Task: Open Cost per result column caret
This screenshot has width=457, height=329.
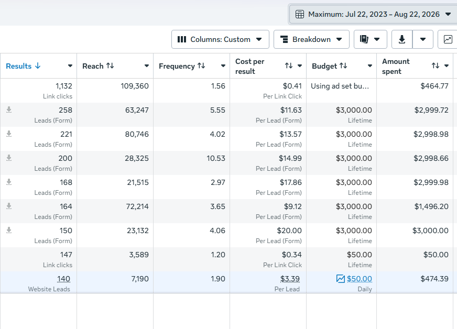Action: (300, 66)
